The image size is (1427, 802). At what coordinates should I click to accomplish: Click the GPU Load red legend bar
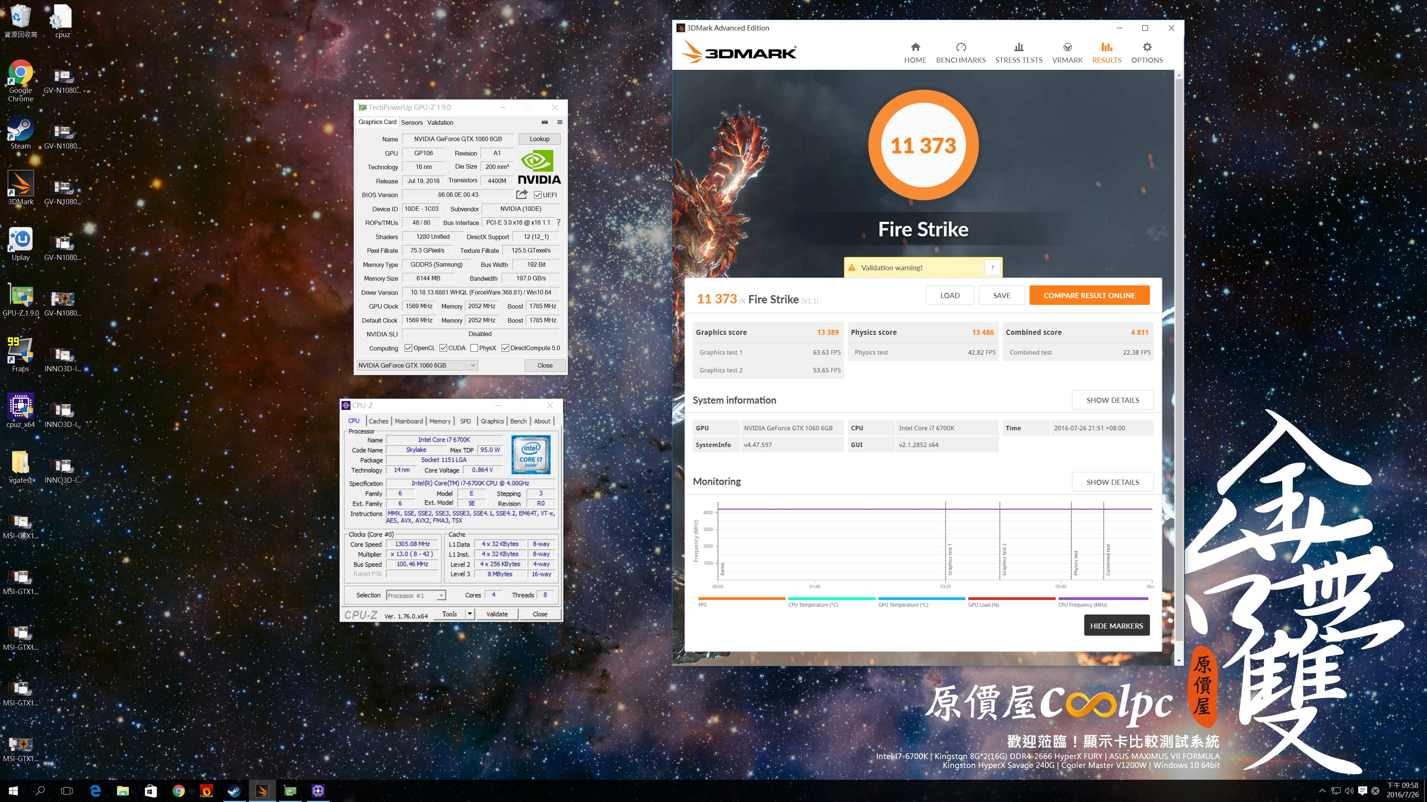pyautogui.click(x=1012, y=598)
